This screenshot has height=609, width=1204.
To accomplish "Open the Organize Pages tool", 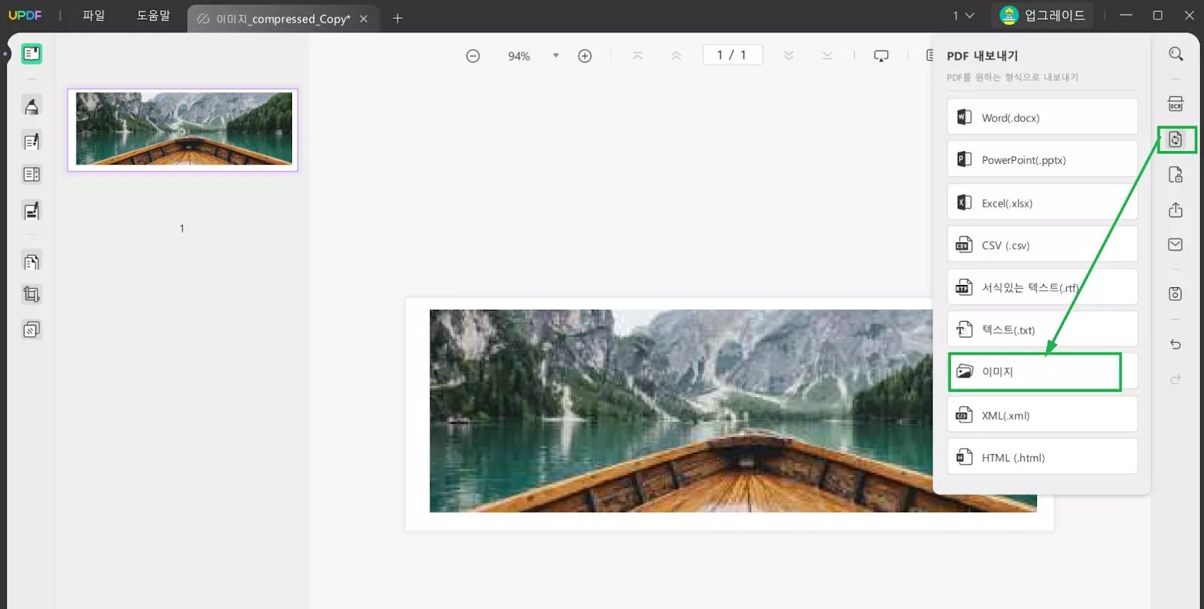I will tap(32, 262).
